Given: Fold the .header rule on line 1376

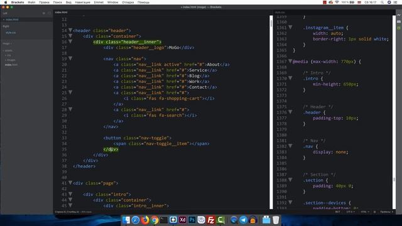Looking at the screenshot, I should [x=290, y=112].
